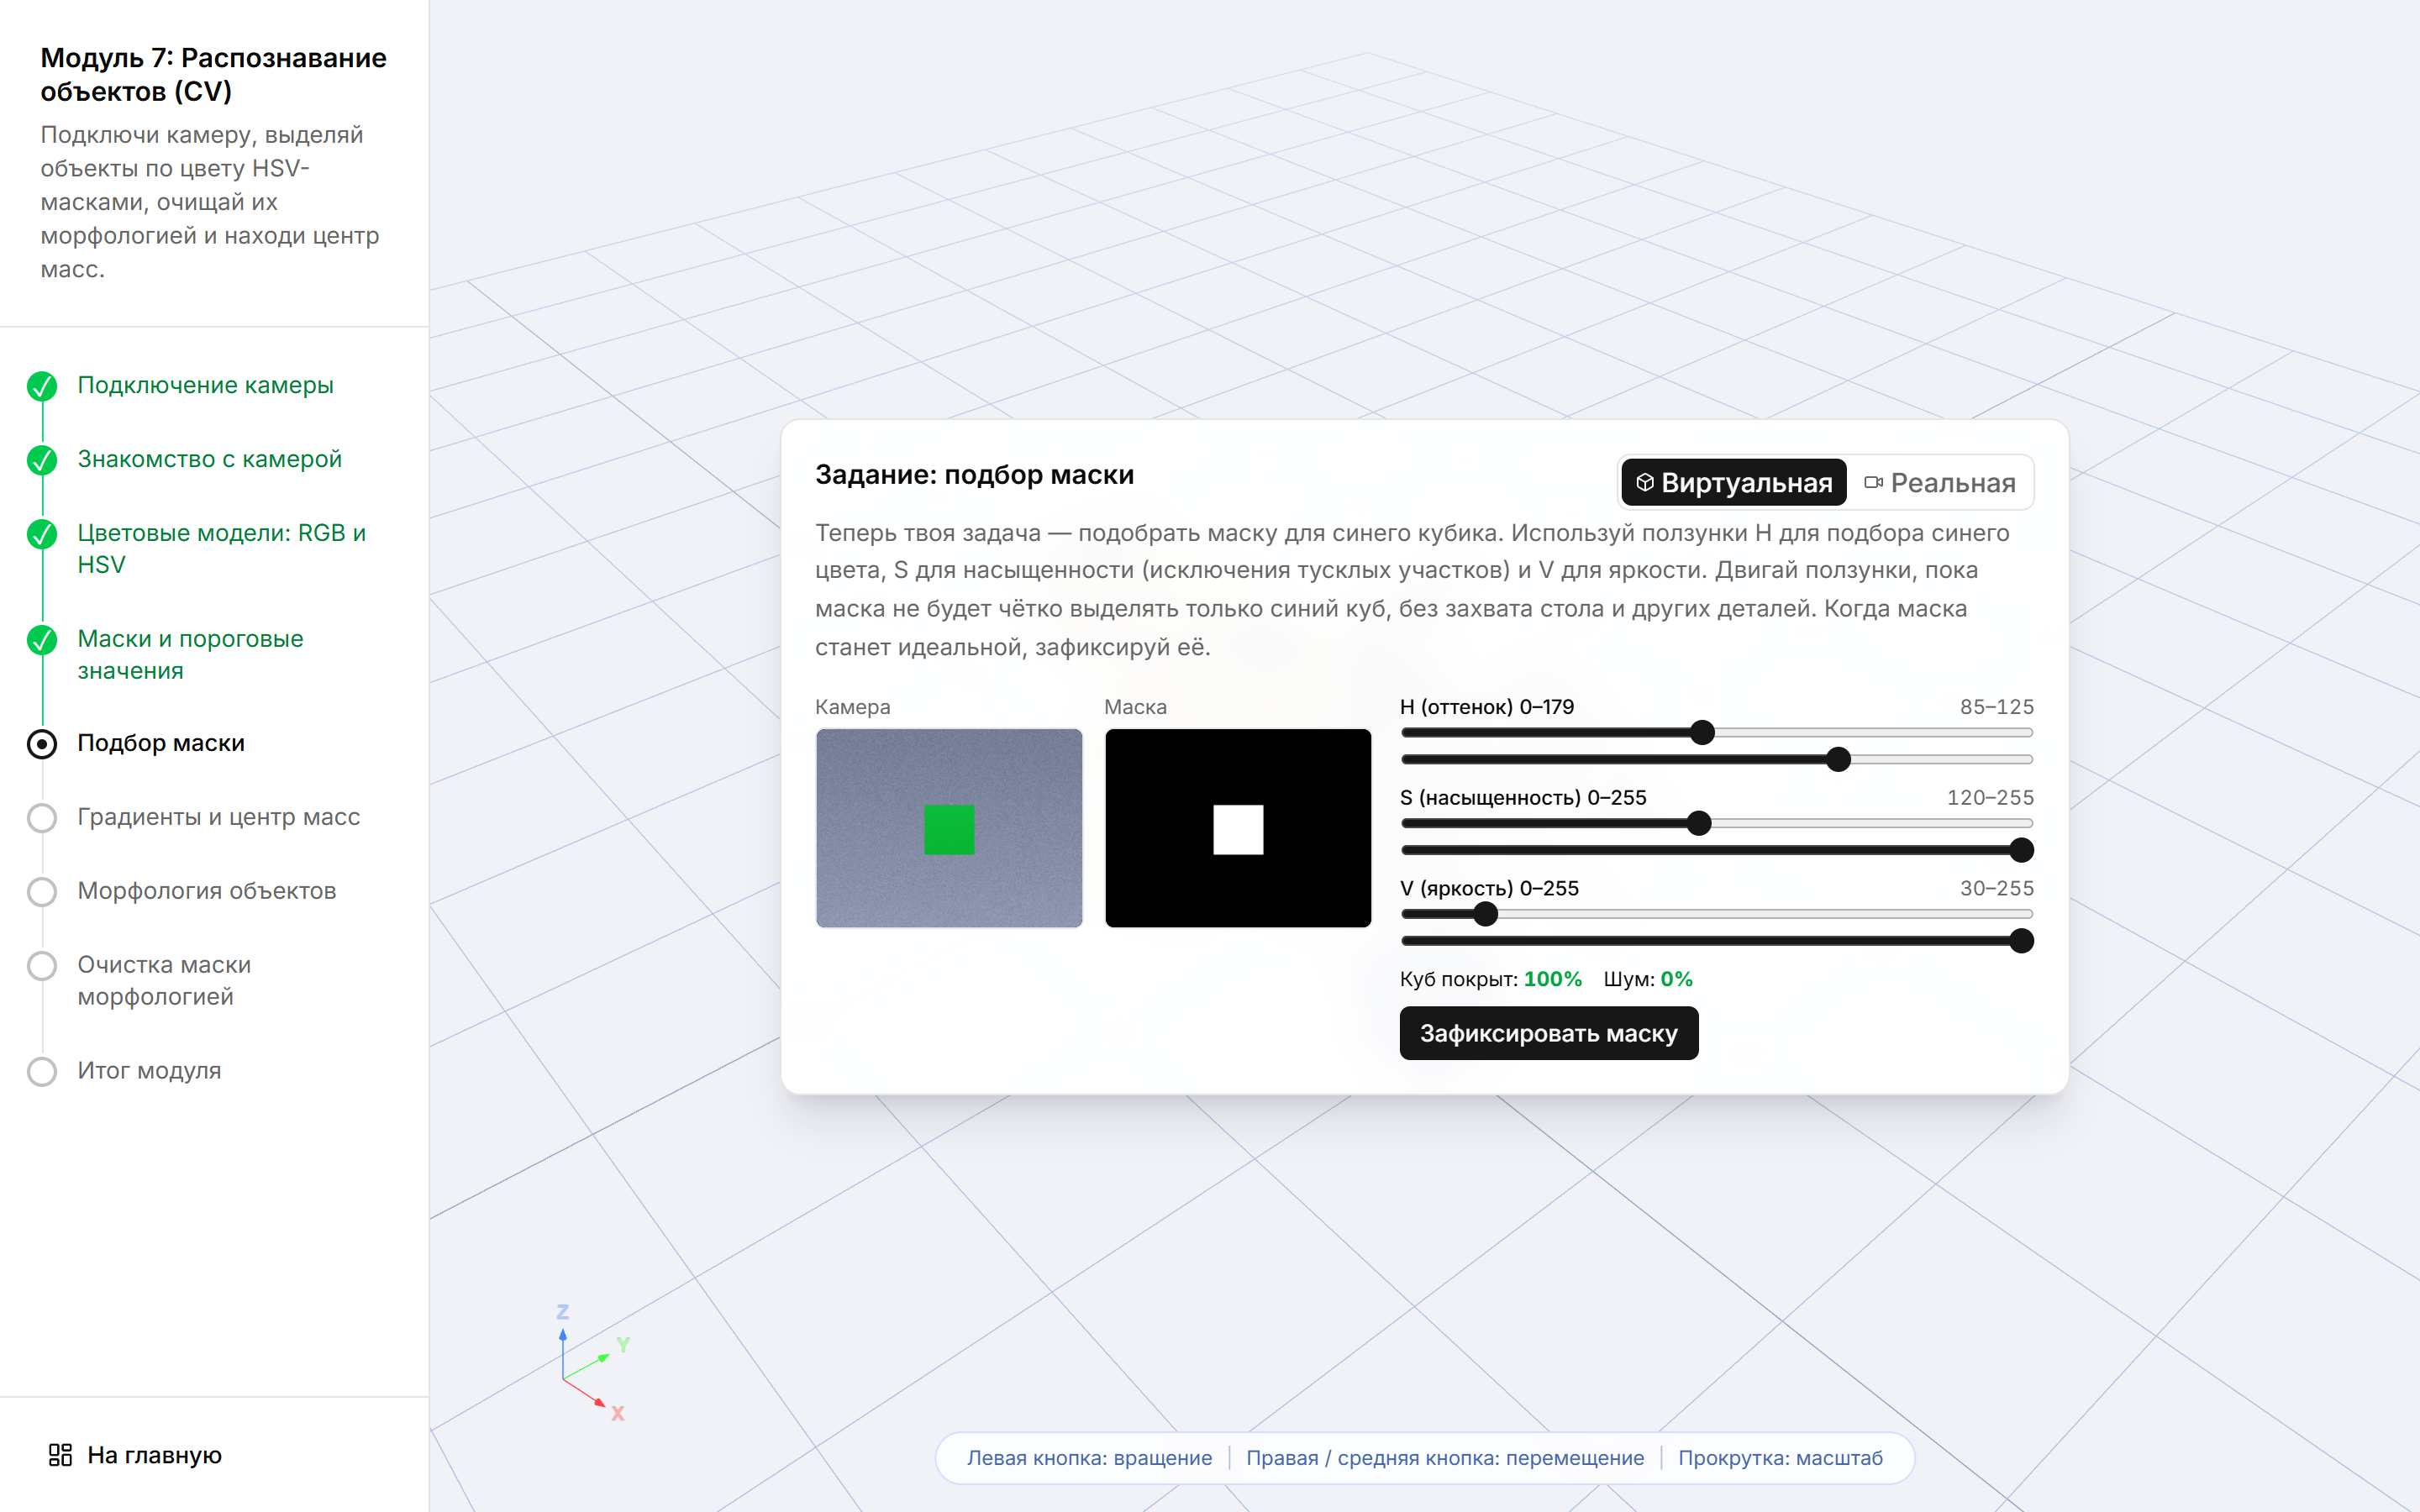Click the white square in the mask preview

[x=1238, y=830]
